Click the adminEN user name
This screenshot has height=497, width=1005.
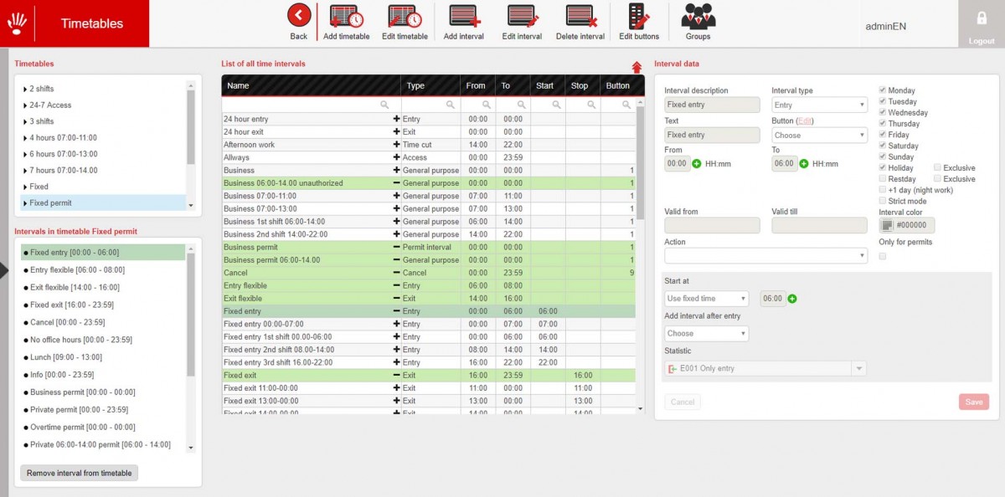click(885, 26)
